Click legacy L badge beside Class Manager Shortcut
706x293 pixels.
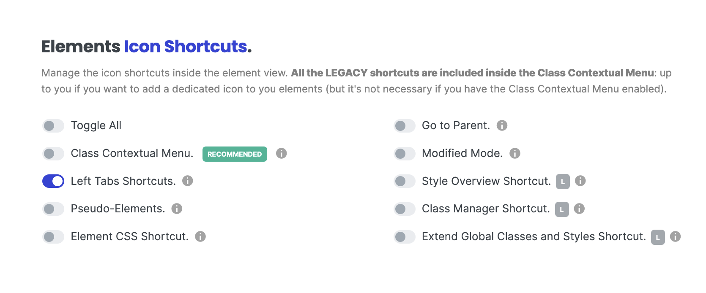pyautogui.click(x=562, y=209)
